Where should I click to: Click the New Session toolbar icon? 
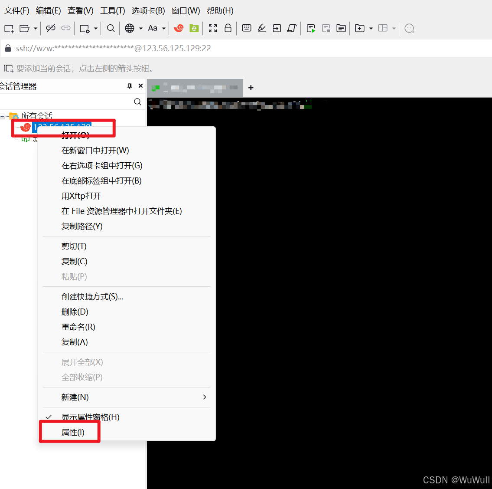(9, 29)
